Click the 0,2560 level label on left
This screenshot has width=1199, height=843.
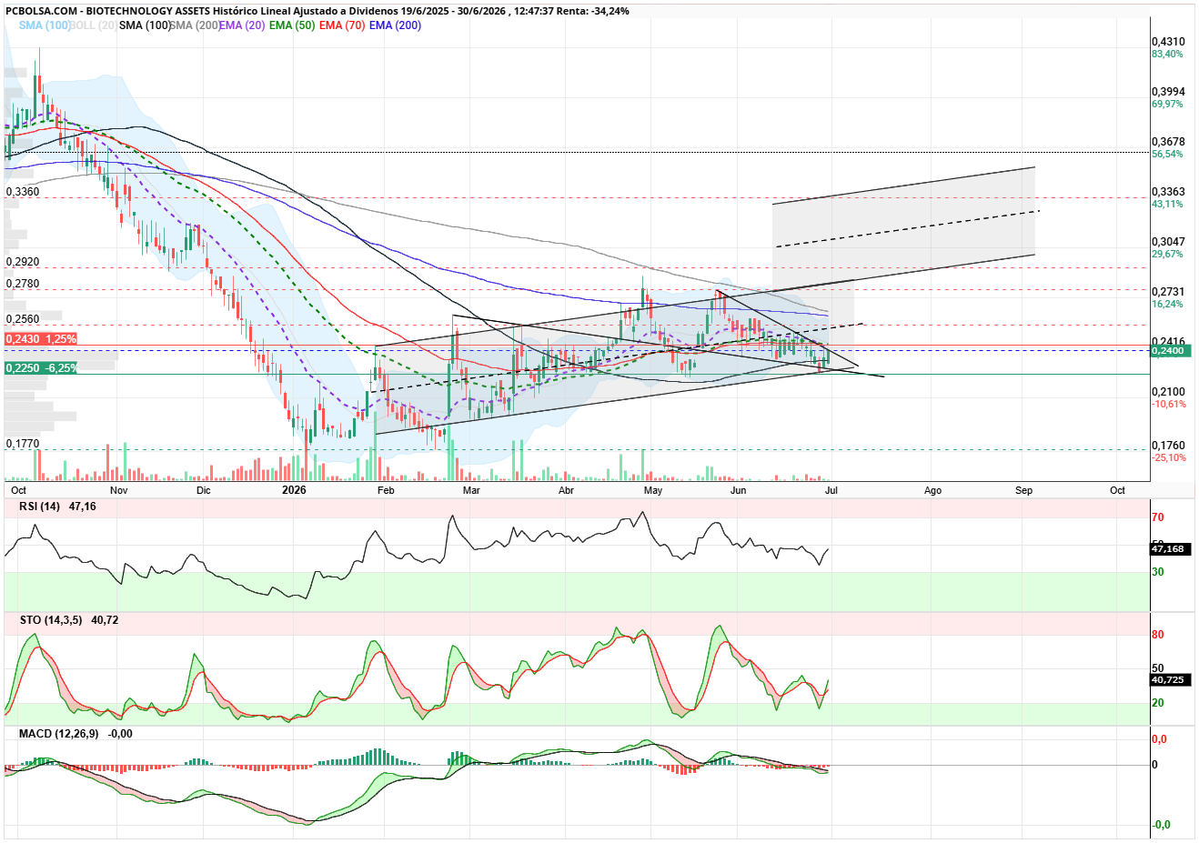23,319
